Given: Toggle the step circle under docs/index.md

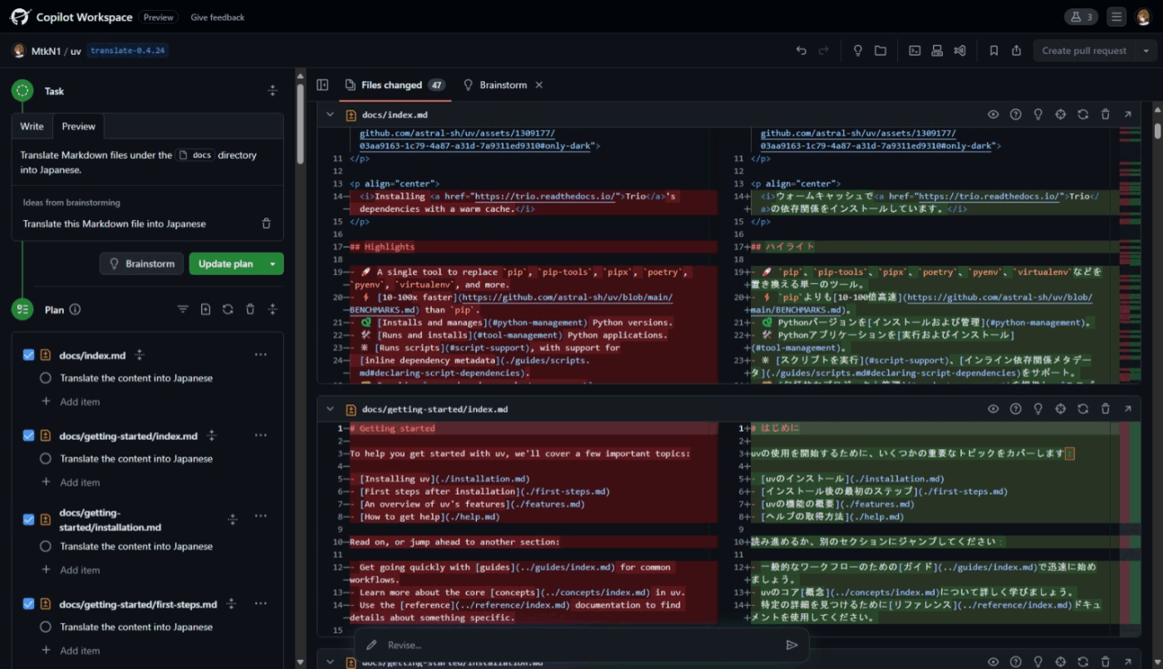Looking at the screenshot, I should pyautogui.click(x=46, y=378).
